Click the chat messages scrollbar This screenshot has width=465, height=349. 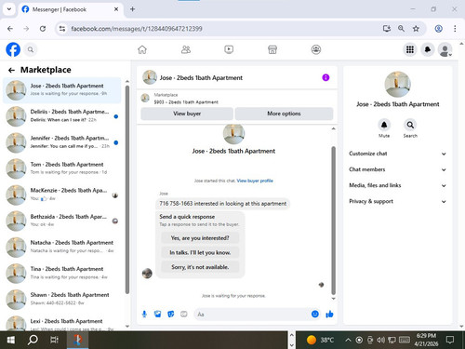pos(334,221)
